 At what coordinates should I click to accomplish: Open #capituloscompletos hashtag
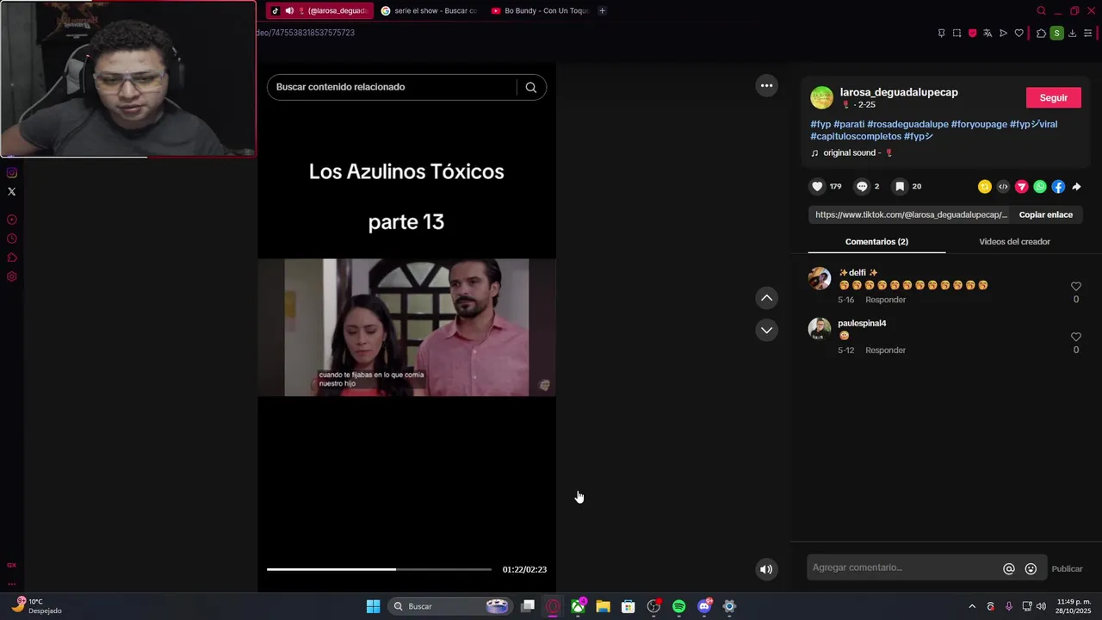tap(856, 136)
